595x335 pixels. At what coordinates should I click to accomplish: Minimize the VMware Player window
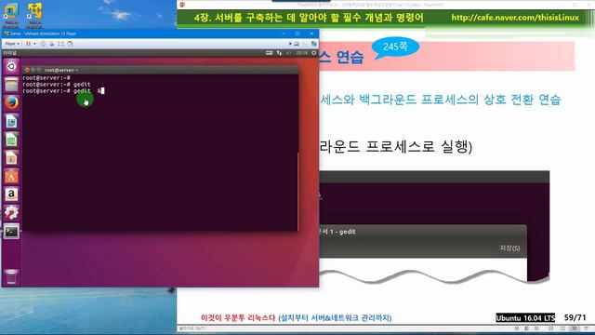(284, 33)
